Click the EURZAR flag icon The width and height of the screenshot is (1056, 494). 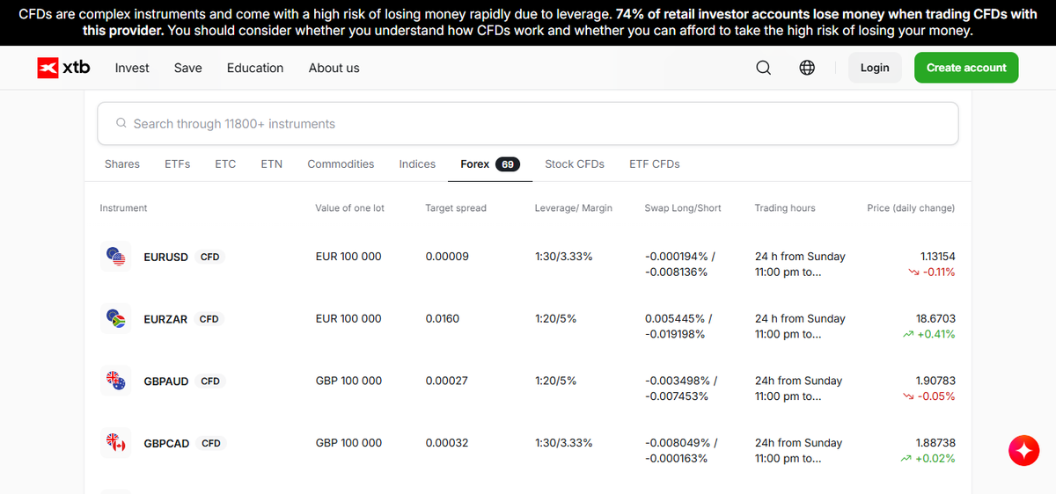116,319
